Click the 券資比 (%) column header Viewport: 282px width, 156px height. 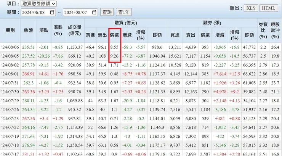(x=263, y=30)
